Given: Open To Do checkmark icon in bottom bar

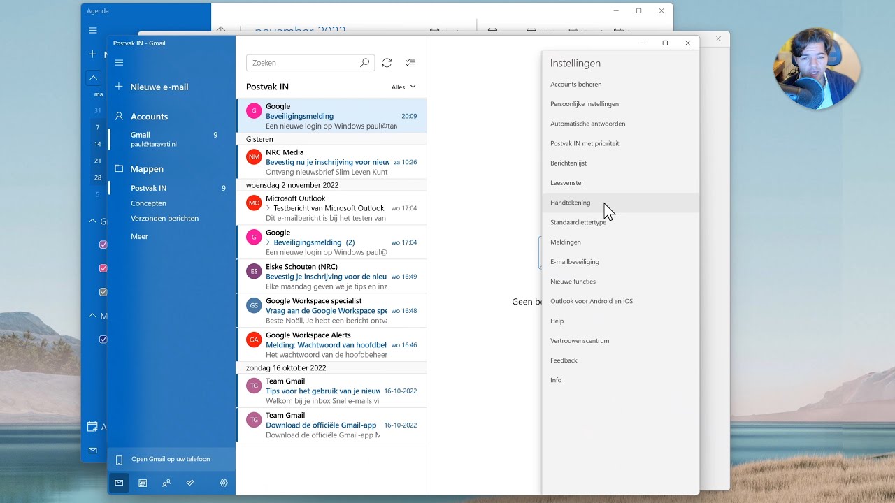Looking at the screenshot, I should click(190, 483).
